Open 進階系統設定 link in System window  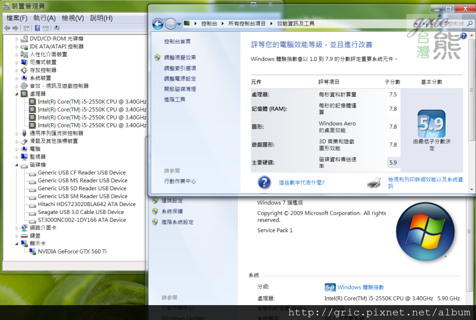point(177,222)
